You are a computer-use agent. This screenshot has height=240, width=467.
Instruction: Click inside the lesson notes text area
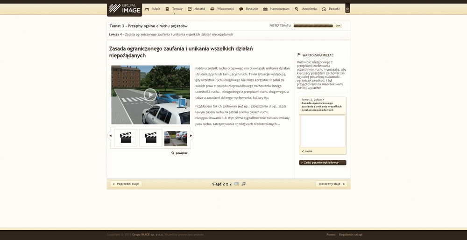(323, 131)
